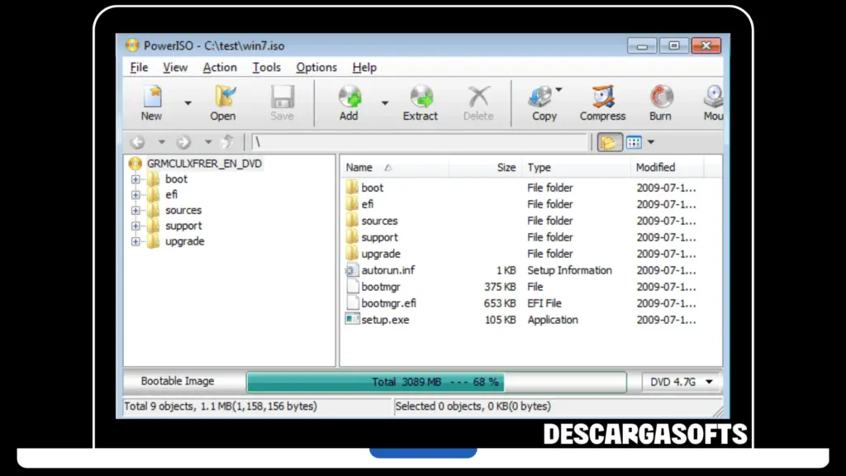The width and height of the screenshot is (846, 476).
Task: Open the DVD 4.7G media size dropdown
Action: coord(682,382)
